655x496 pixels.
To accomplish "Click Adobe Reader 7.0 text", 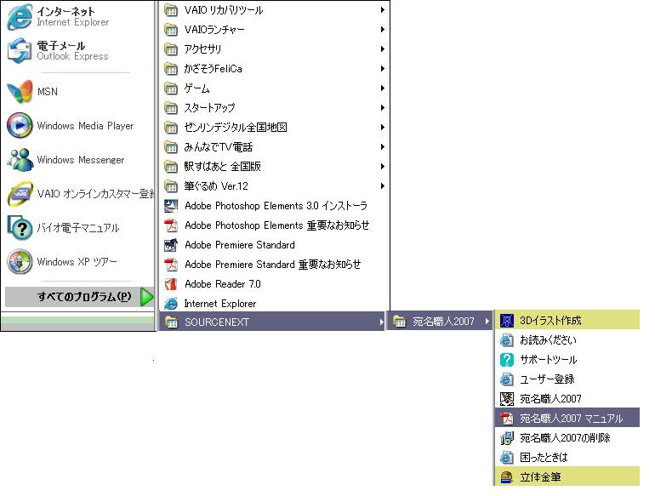I will [x=223, y=284].
